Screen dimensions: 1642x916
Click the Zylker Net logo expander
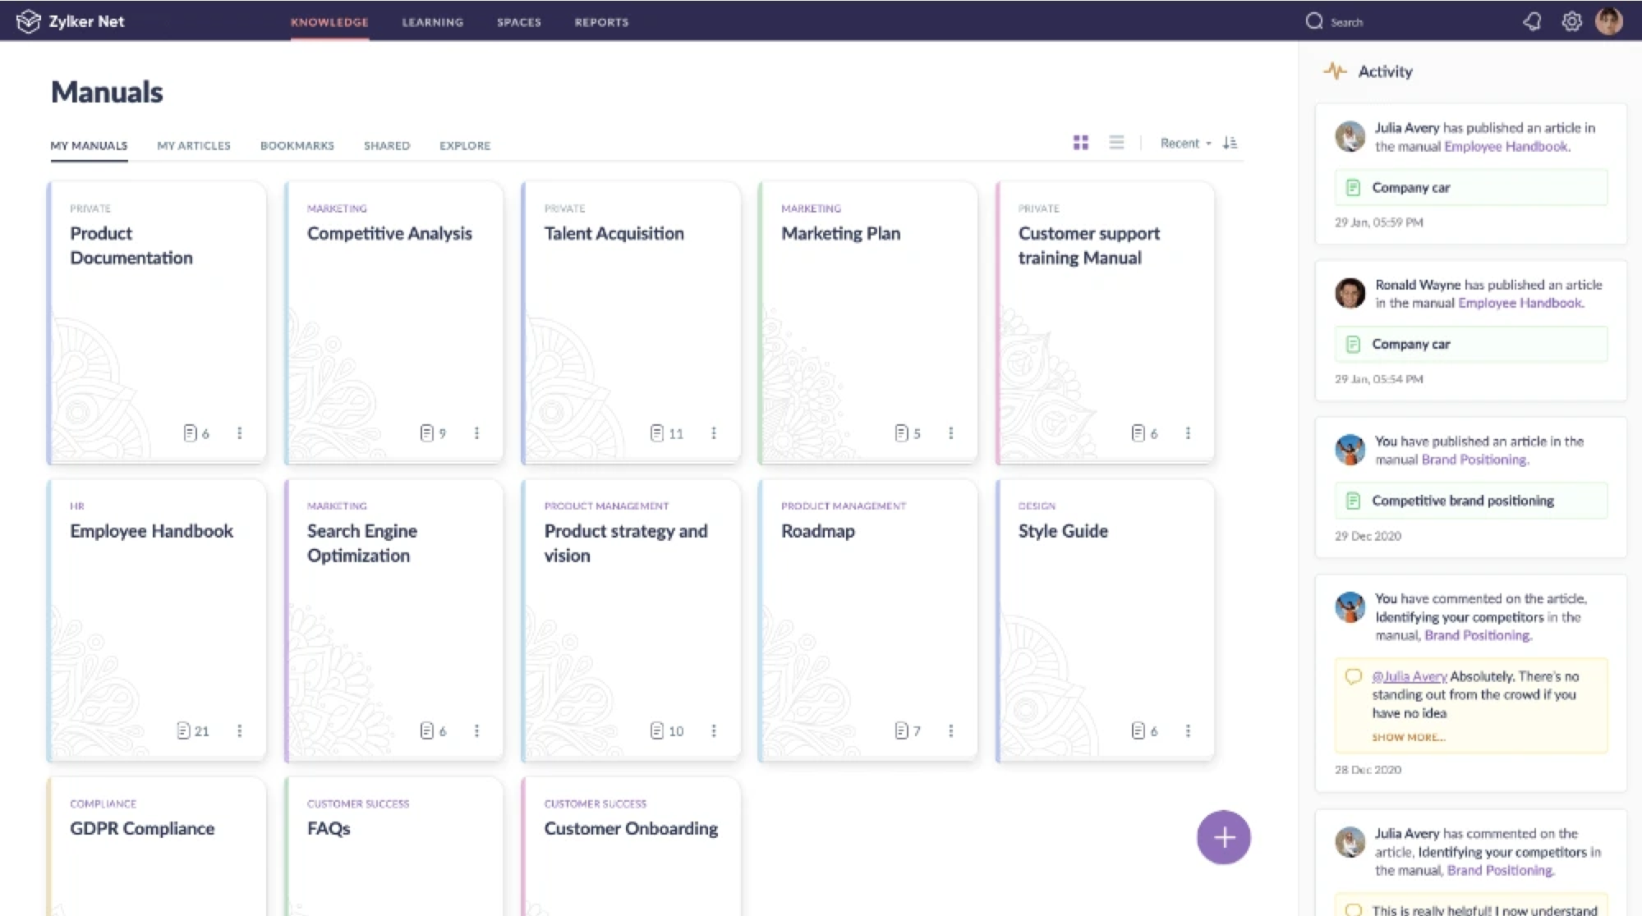(x=30, y=21)
